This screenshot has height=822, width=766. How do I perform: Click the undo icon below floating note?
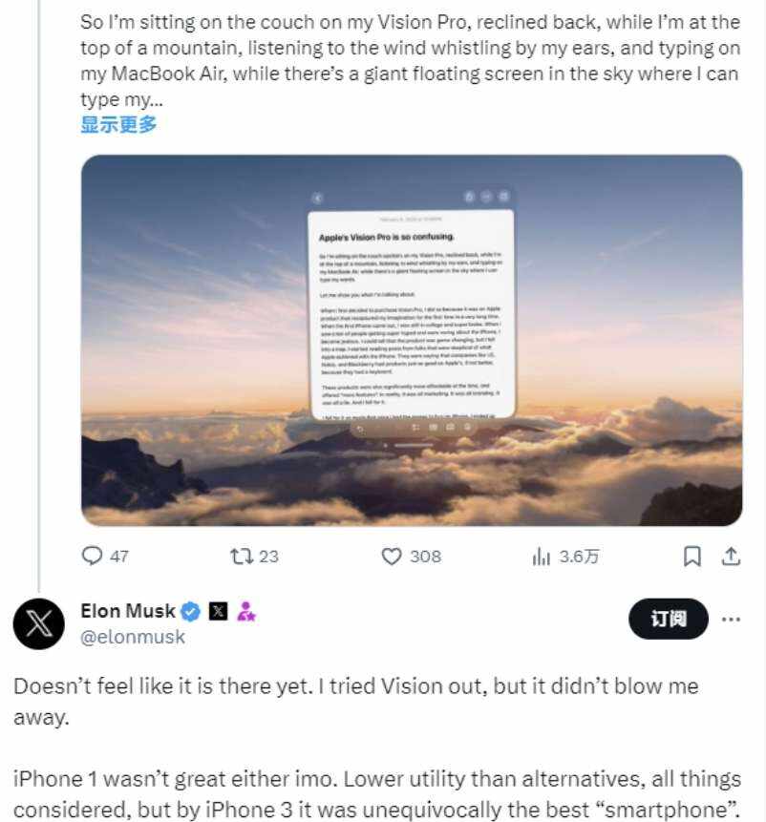tap(361, 429)
